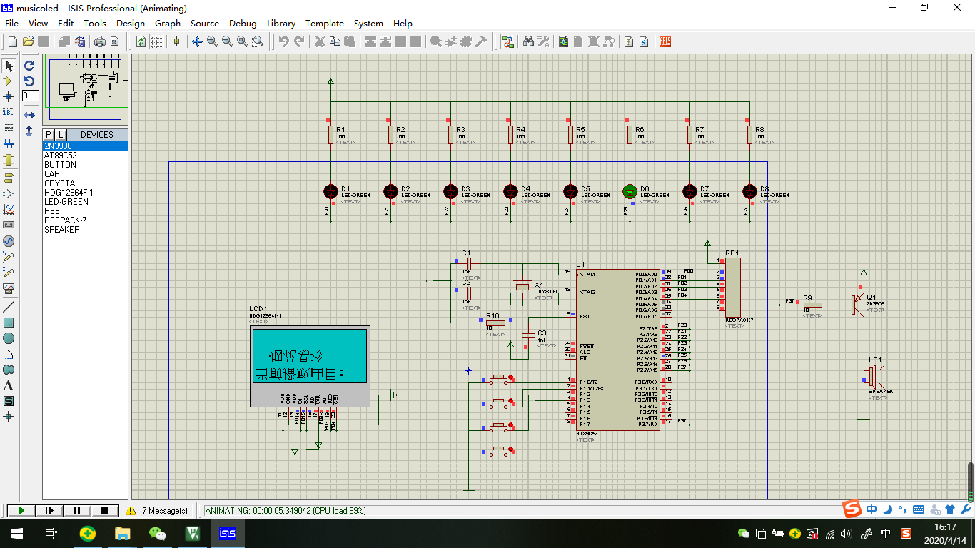The width and height of the screenshot is (975, 548).
Task: Select the Selection Mode arrow tool
Action: click(9, 66)
